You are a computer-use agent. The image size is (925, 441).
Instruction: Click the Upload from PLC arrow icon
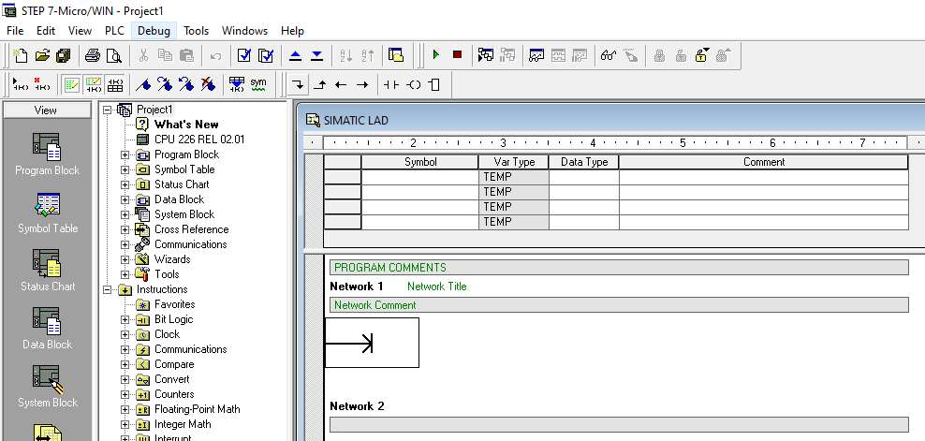tap(295, 55)
